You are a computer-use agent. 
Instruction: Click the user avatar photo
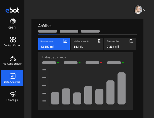click(x=138, y=10)
